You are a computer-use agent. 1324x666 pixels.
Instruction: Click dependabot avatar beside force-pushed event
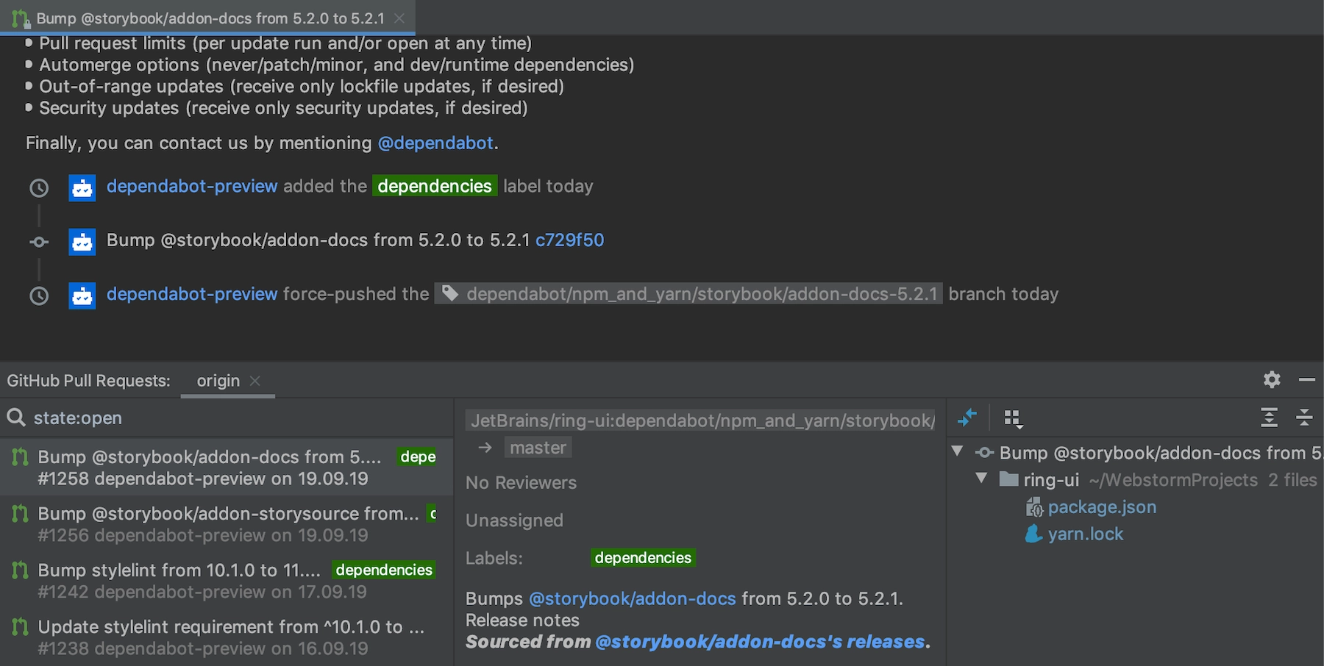[82, 296]
